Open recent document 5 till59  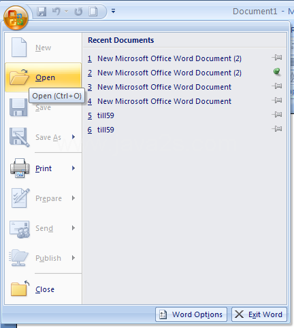[x=101, y=115]
